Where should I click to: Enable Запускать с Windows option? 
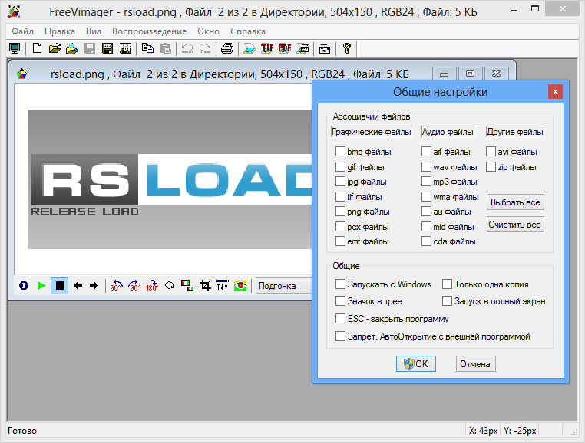point(340,284)
